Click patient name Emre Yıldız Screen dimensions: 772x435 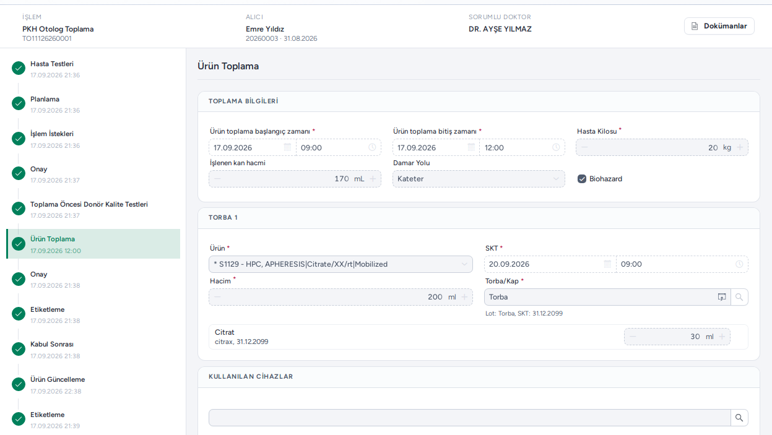[x=265, y=29]
